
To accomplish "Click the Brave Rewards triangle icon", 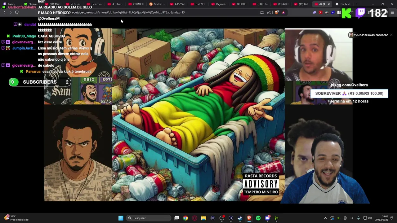I will (x=283, y=12).
